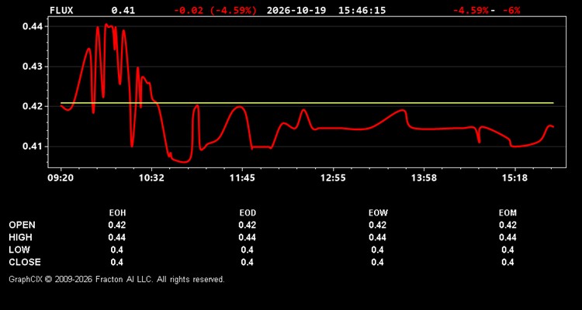Click the EOW HIGH value 0.44
The width and height of the screenshot is (582, 310).
click(x=377, y=237)
